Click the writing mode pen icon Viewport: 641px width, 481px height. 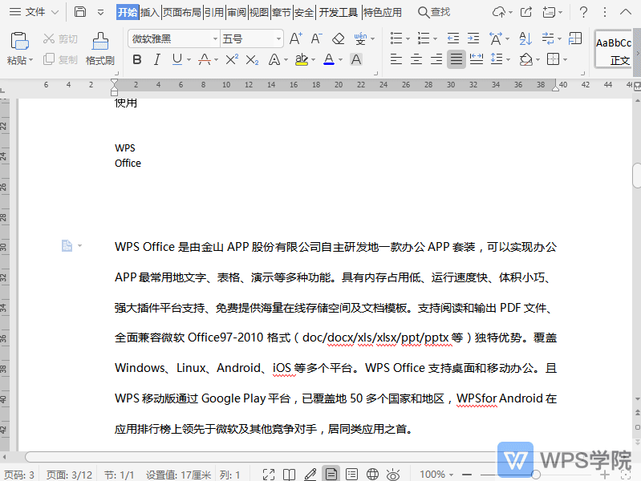pos(310,475)
